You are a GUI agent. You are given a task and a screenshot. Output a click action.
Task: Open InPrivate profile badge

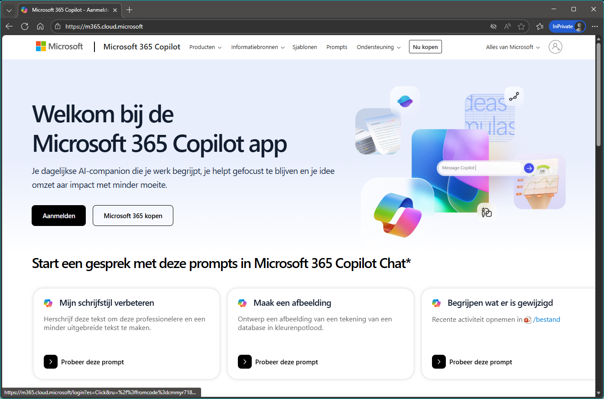click(x=568, y=26)
